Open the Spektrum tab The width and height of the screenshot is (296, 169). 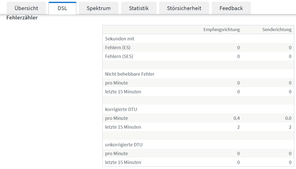[x=98, y=8]
